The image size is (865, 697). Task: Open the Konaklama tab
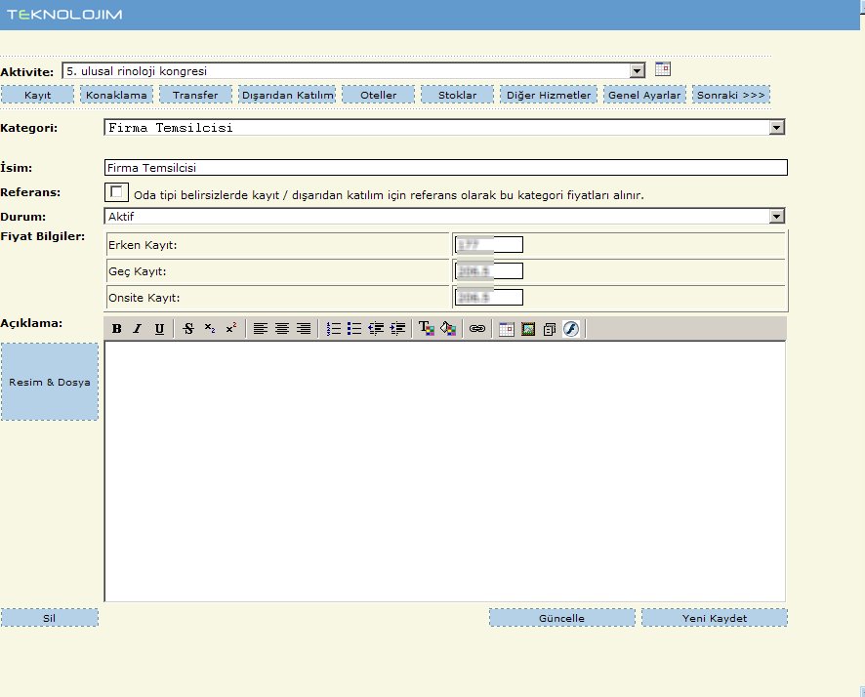point(116,95)
